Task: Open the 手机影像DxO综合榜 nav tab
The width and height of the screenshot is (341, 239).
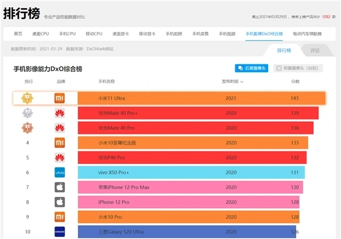Action: pos(264,34)
